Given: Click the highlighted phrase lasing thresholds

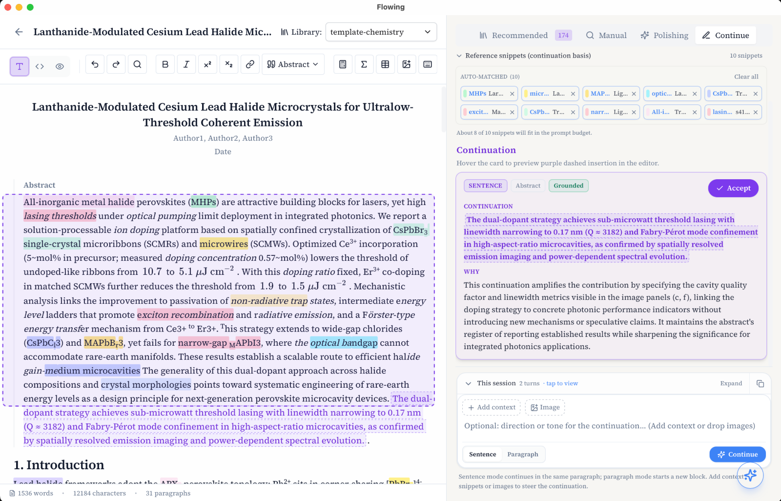Looking at the screenshot, I should [60, 216].
